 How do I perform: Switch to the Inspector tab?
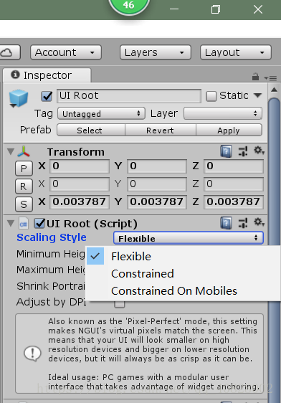pos(47,75)
